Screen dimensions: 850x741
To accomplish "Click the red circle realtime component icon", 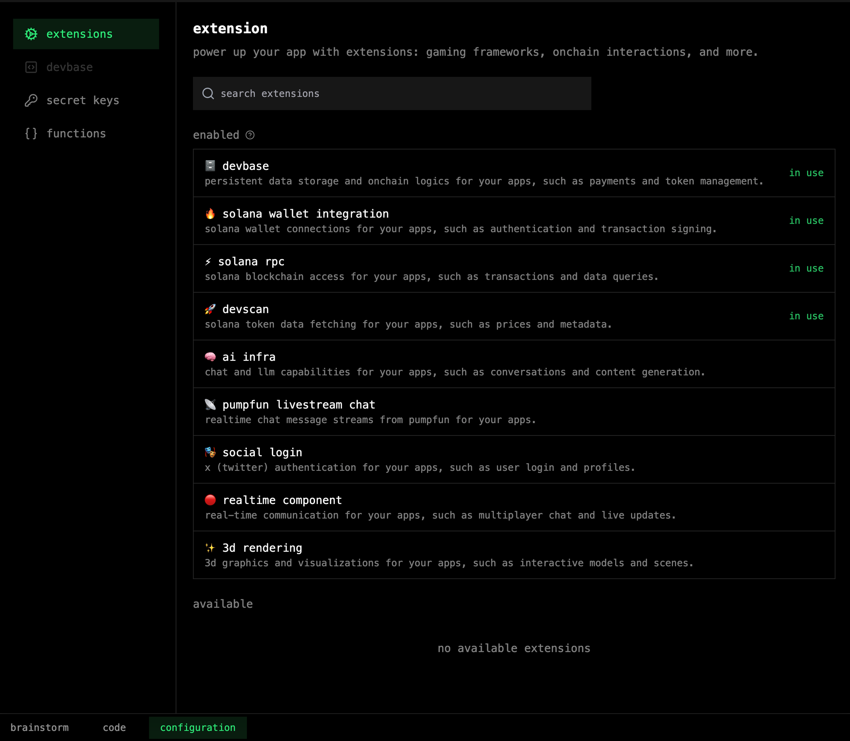I will [x=210, y=500].
